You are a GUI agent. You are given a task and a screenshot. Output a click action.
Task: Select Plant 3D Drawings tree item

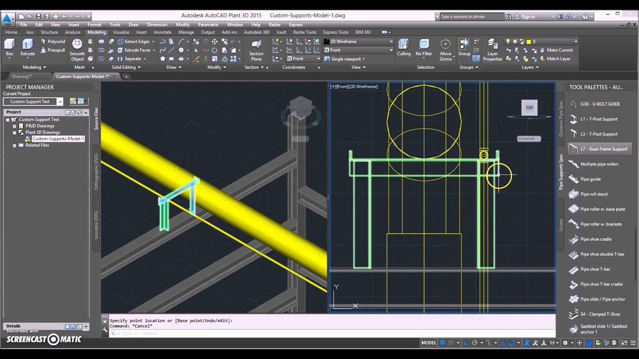tap(42, 132)
